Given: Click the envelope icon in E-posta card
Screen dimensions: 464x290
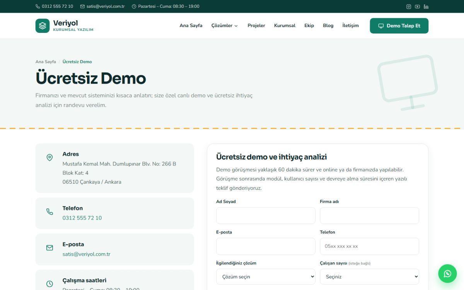Looking at the screenshot, I should click(49, 248).
